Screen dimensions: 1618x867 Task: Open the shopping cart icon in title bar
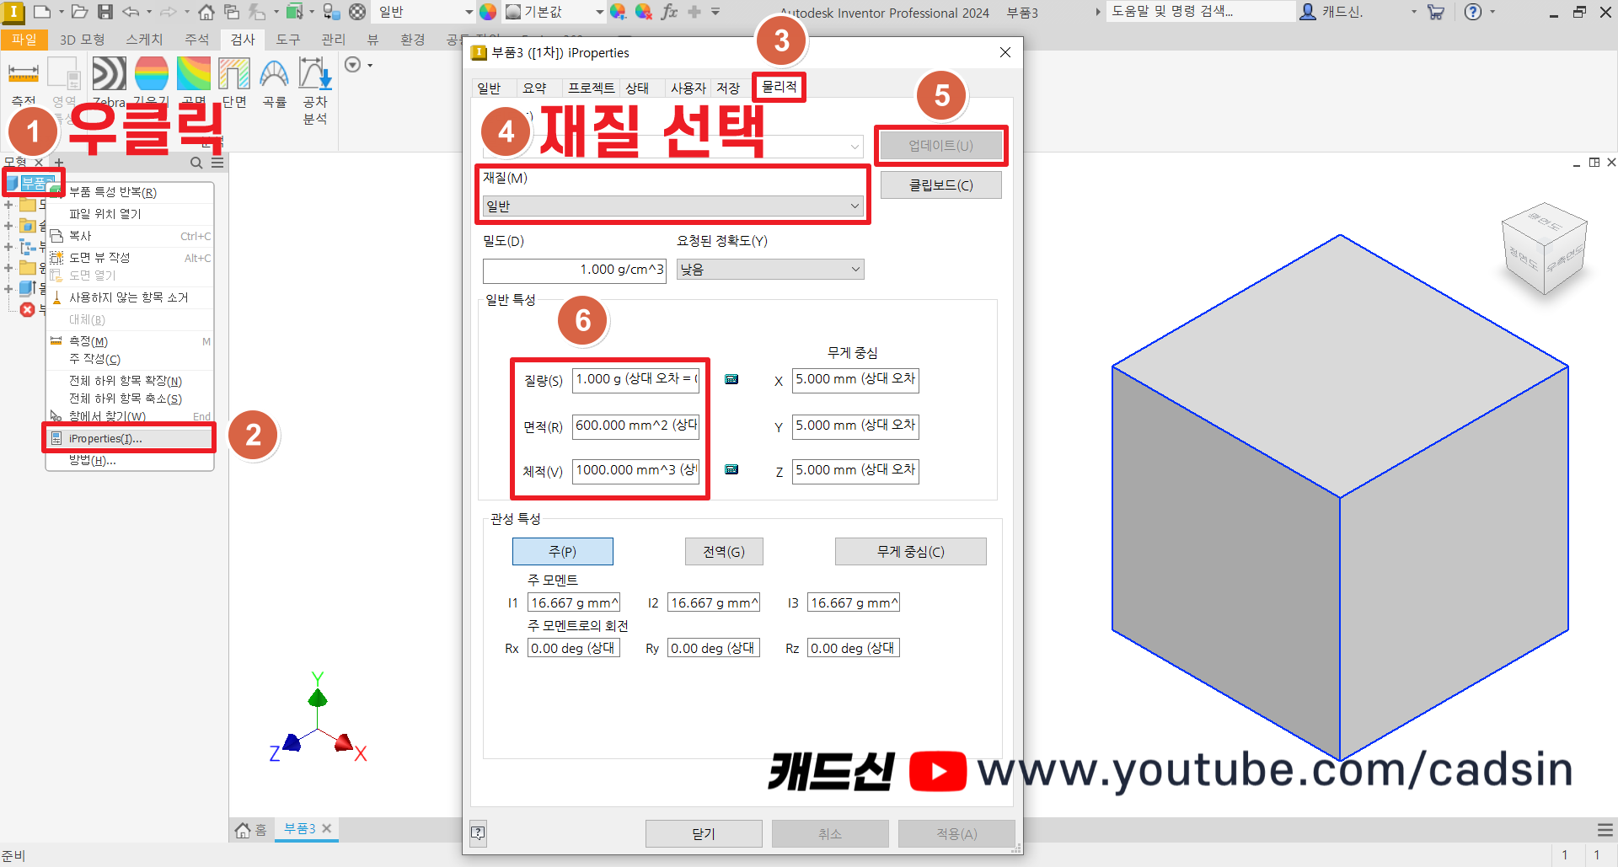tap(1436, 12)
